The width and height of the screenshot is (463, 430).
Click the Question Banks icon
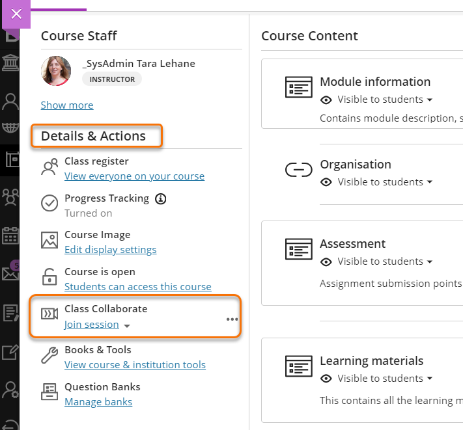click(49, 392)
